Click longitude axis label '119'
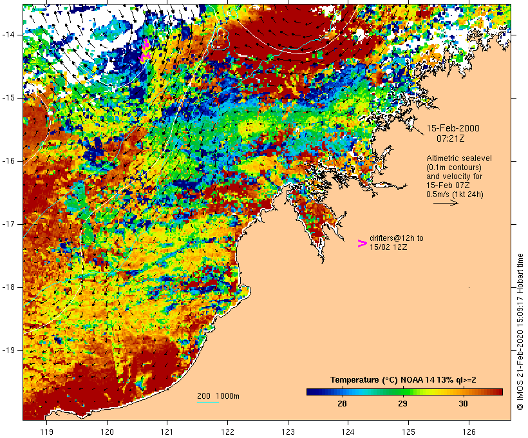Screen dimensions: 528x438 46,432
